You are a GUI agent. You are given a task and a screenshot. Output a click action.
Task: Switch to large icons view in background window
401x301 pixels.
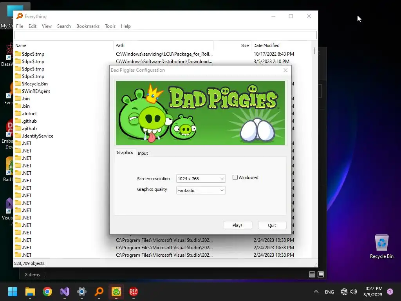pos(321,274)
